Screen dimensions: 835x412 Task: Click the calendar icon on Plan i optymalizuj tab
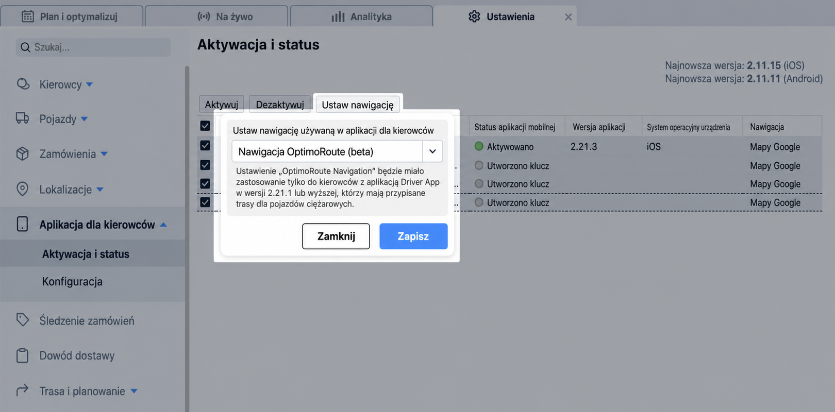(x=28, y=16)
